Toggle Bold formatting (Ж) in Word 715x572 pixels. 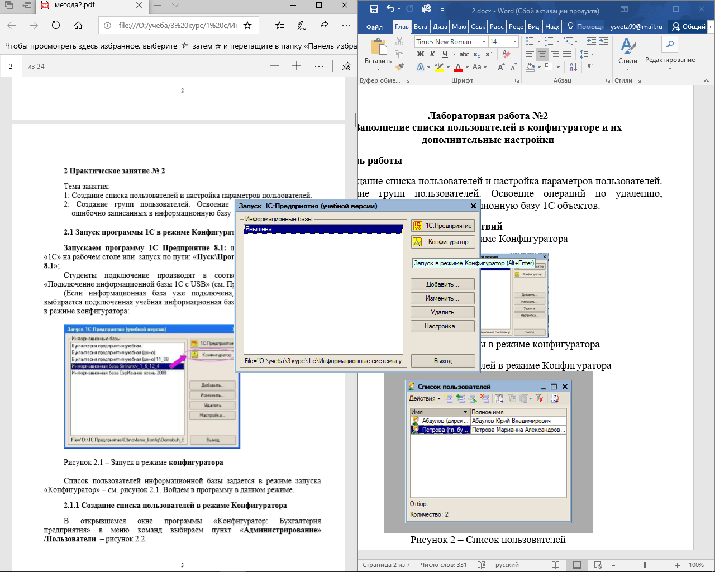421,54
